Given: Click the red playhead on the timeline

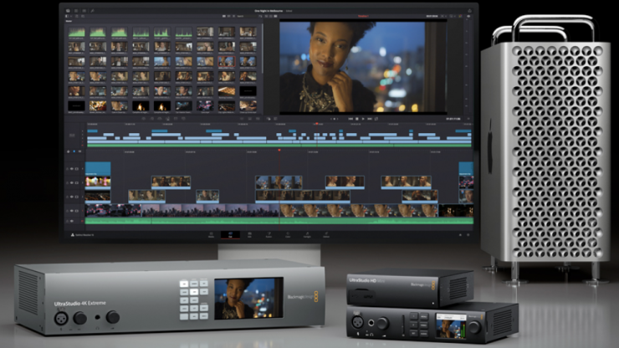Looking at the screenshot, I should pyautogui.click(x=279, y=151).
